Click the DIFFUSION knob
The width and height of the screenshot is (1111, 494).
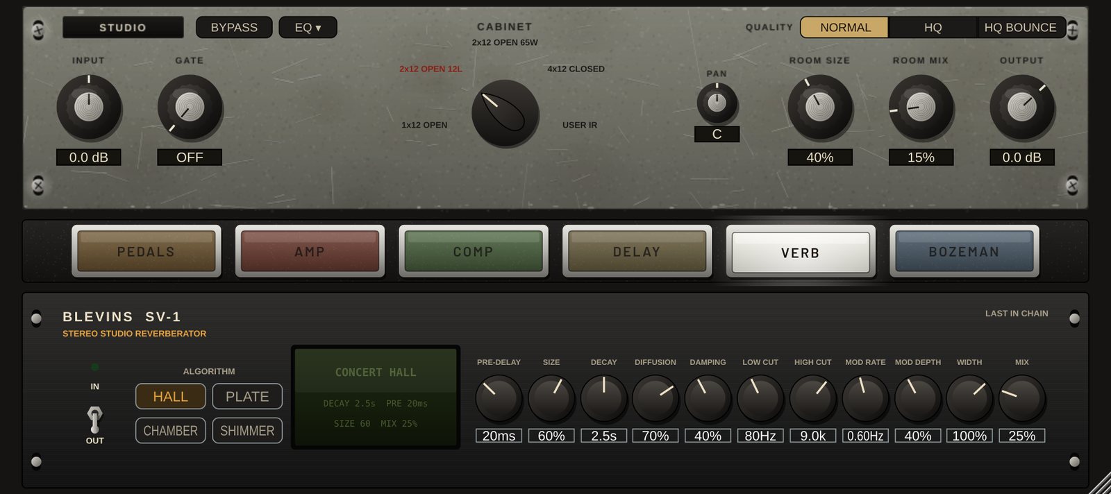[655, 399]
